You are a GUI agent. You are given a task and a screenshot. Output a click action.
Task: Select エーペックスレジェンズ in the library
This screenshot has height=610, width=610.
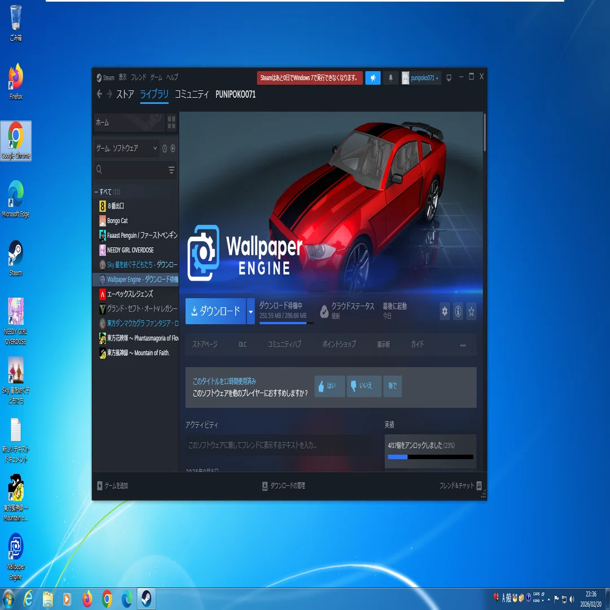136,294
